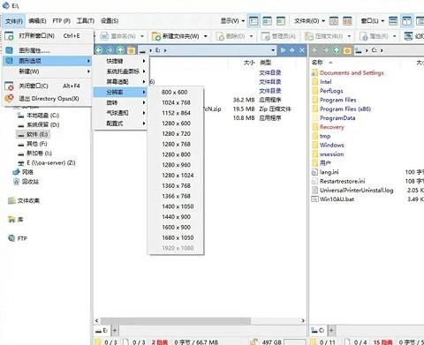Choose resolution 1680 x 1050

(x=176, y=237)
